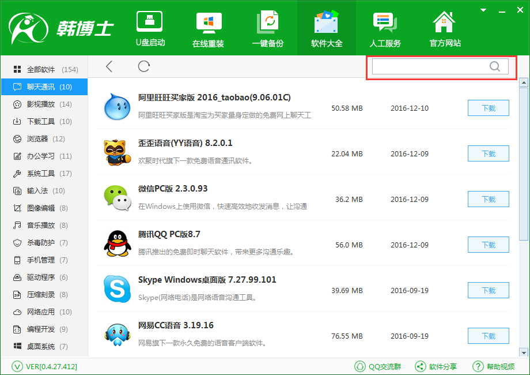This screenshot has width=530, height=375.
Task: Click the magnifier search icon
Action: click(494, 66)
